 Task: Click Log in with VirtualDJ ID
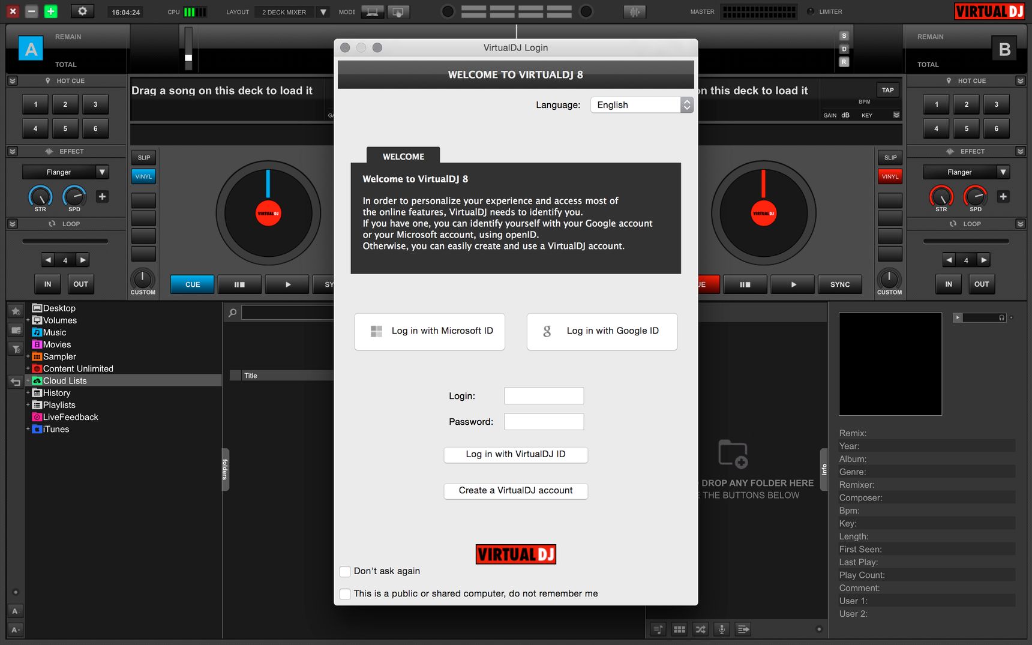tap(516, 454)
